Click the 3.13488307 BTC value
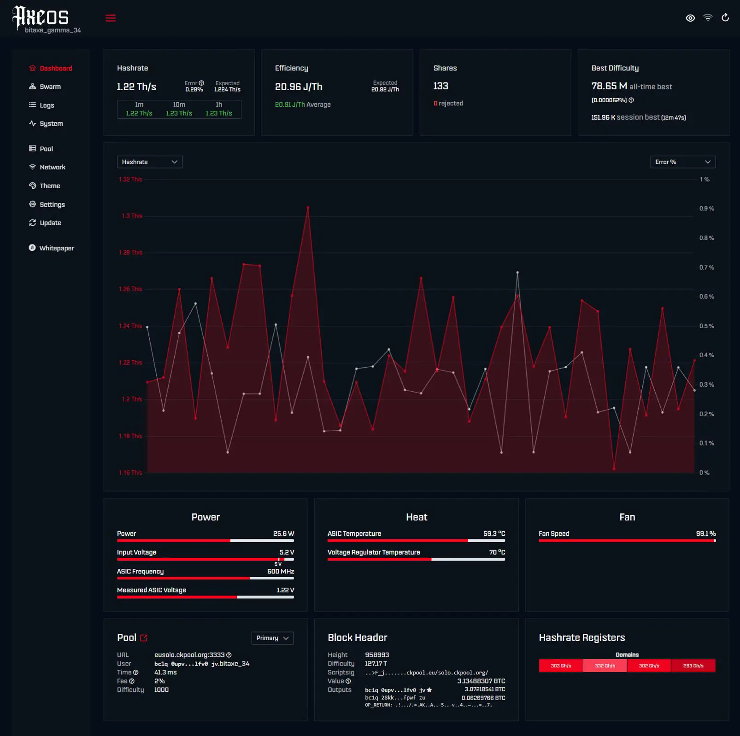Viewport: 740px width, 736px height. (481, 681)
